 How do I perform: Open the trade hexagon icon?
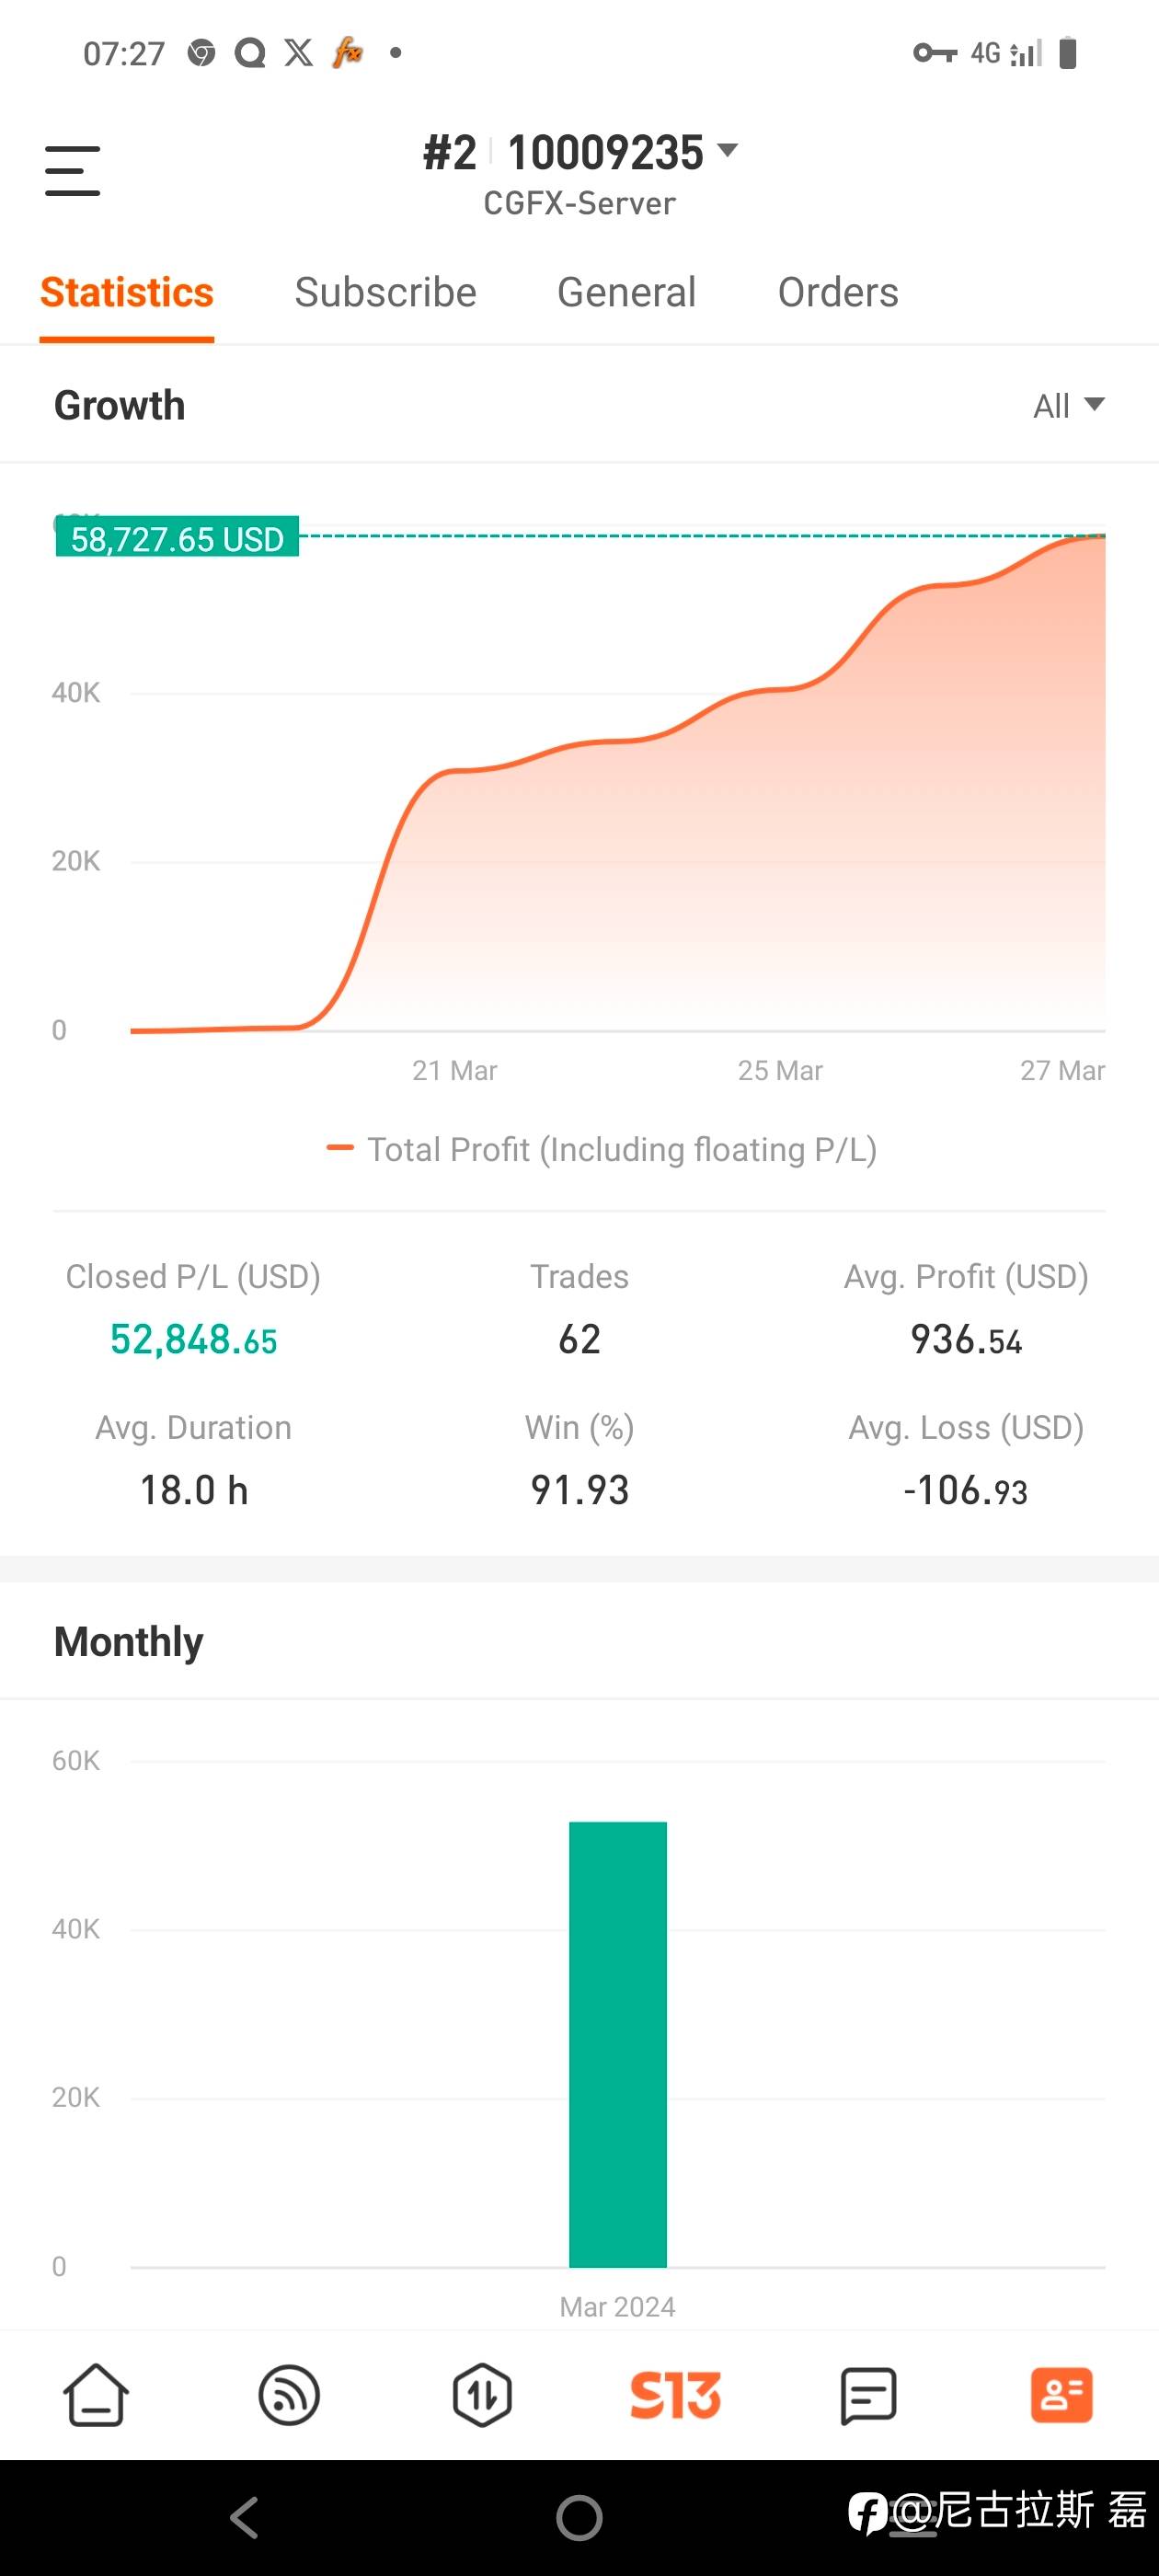tap(482, 2395)
